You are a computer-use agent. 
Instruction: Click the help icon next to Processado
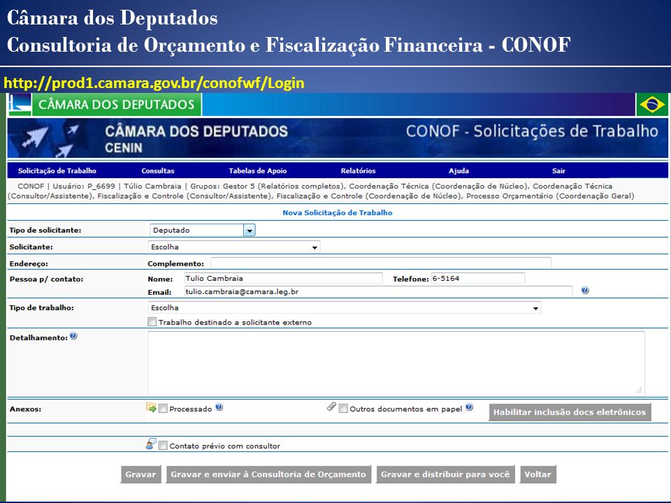point(219,407)
